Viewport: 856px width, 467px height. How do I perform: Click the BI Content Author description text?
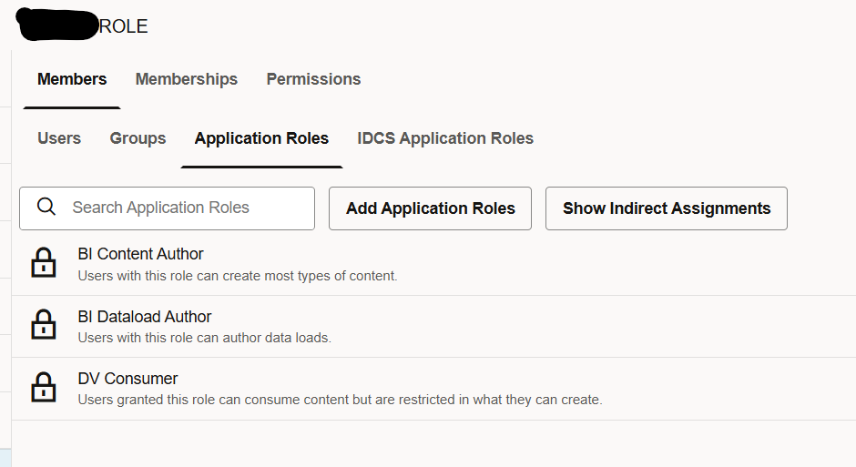[238, 276]
